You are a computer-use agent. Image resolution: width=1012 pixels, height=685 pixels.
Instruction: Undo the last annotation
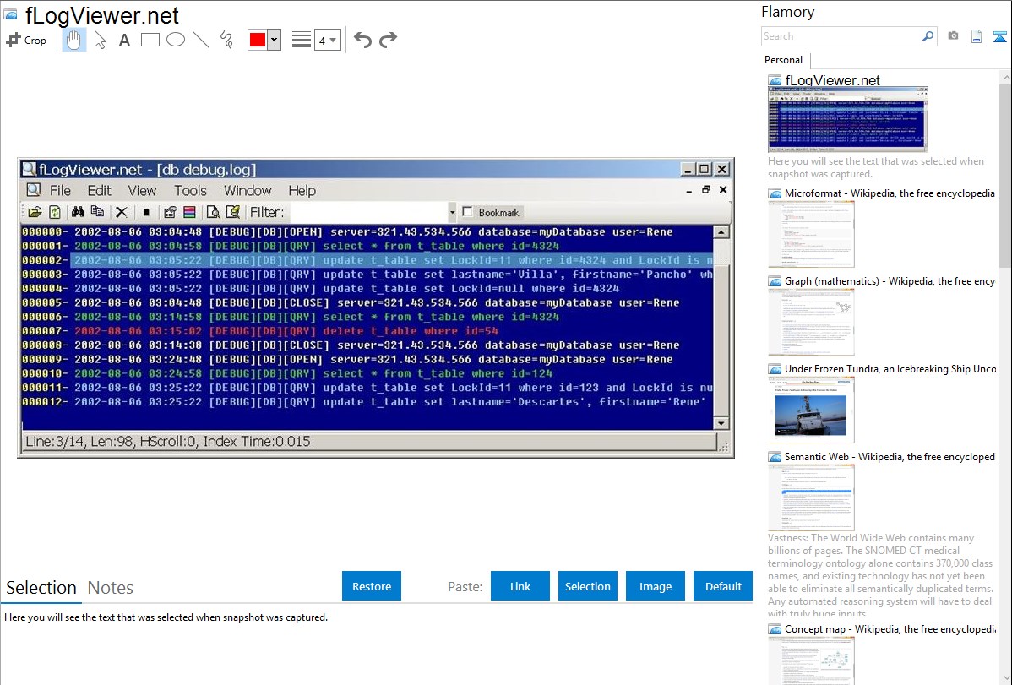click(x=362, y=40)
